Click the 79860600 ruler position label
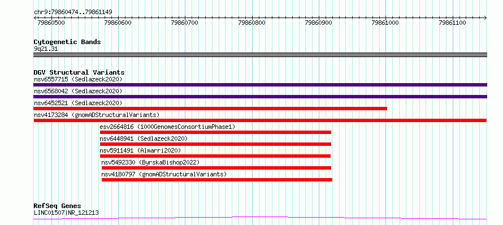 (x=118, y=23)
